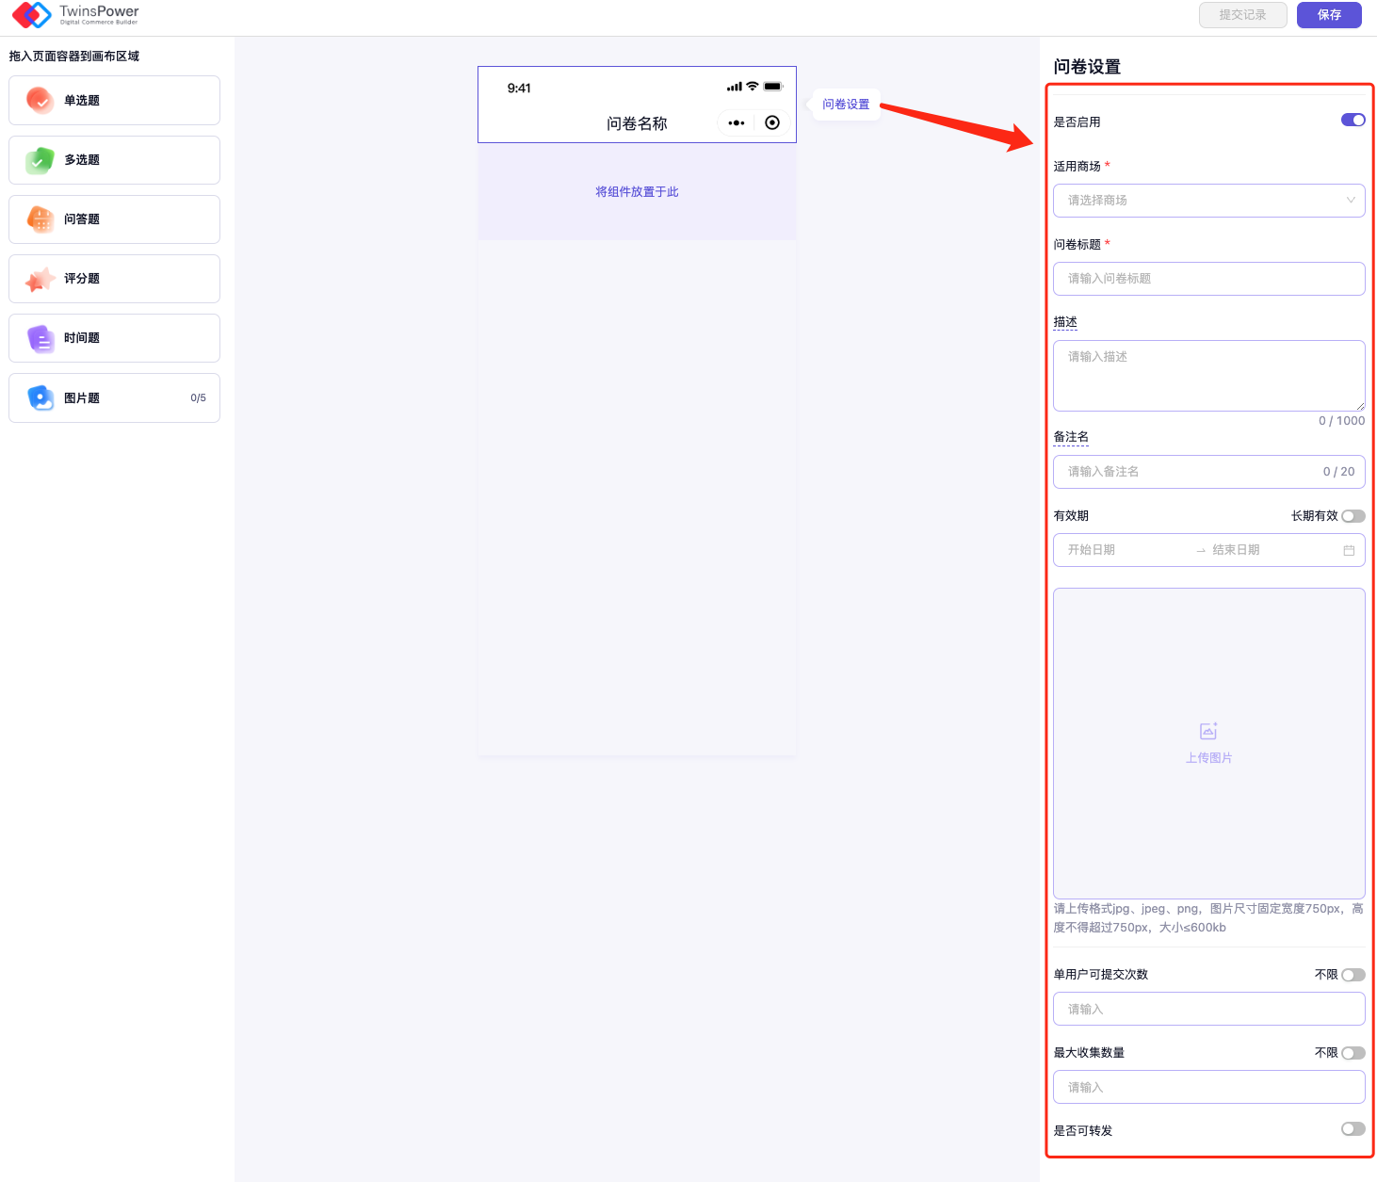Disable the 是否启用 switch
The height and width of the screenshot is (1182, 1377).
(1353, 121)
